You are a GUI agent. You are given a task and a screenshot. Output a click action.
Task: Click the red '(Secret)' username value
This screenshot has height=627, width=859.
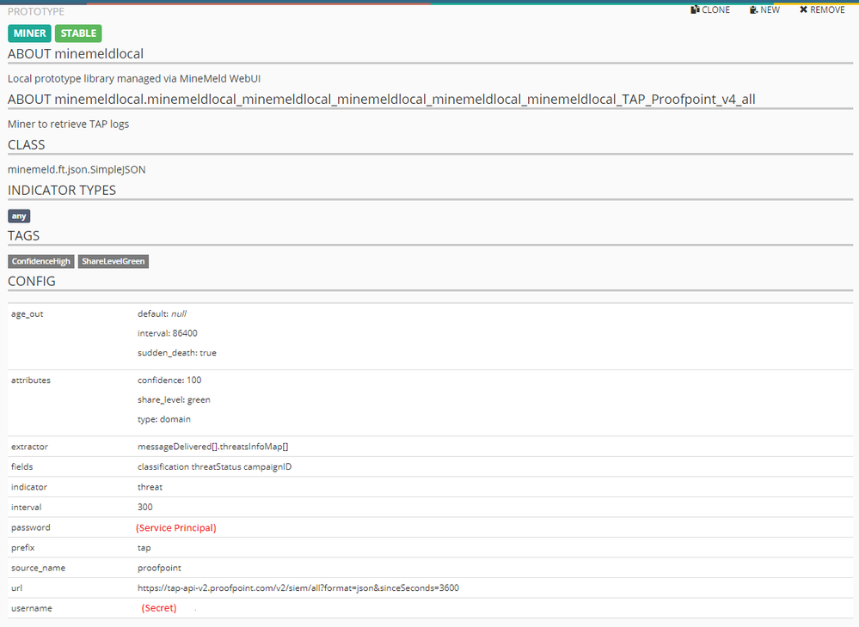point(159,608)
